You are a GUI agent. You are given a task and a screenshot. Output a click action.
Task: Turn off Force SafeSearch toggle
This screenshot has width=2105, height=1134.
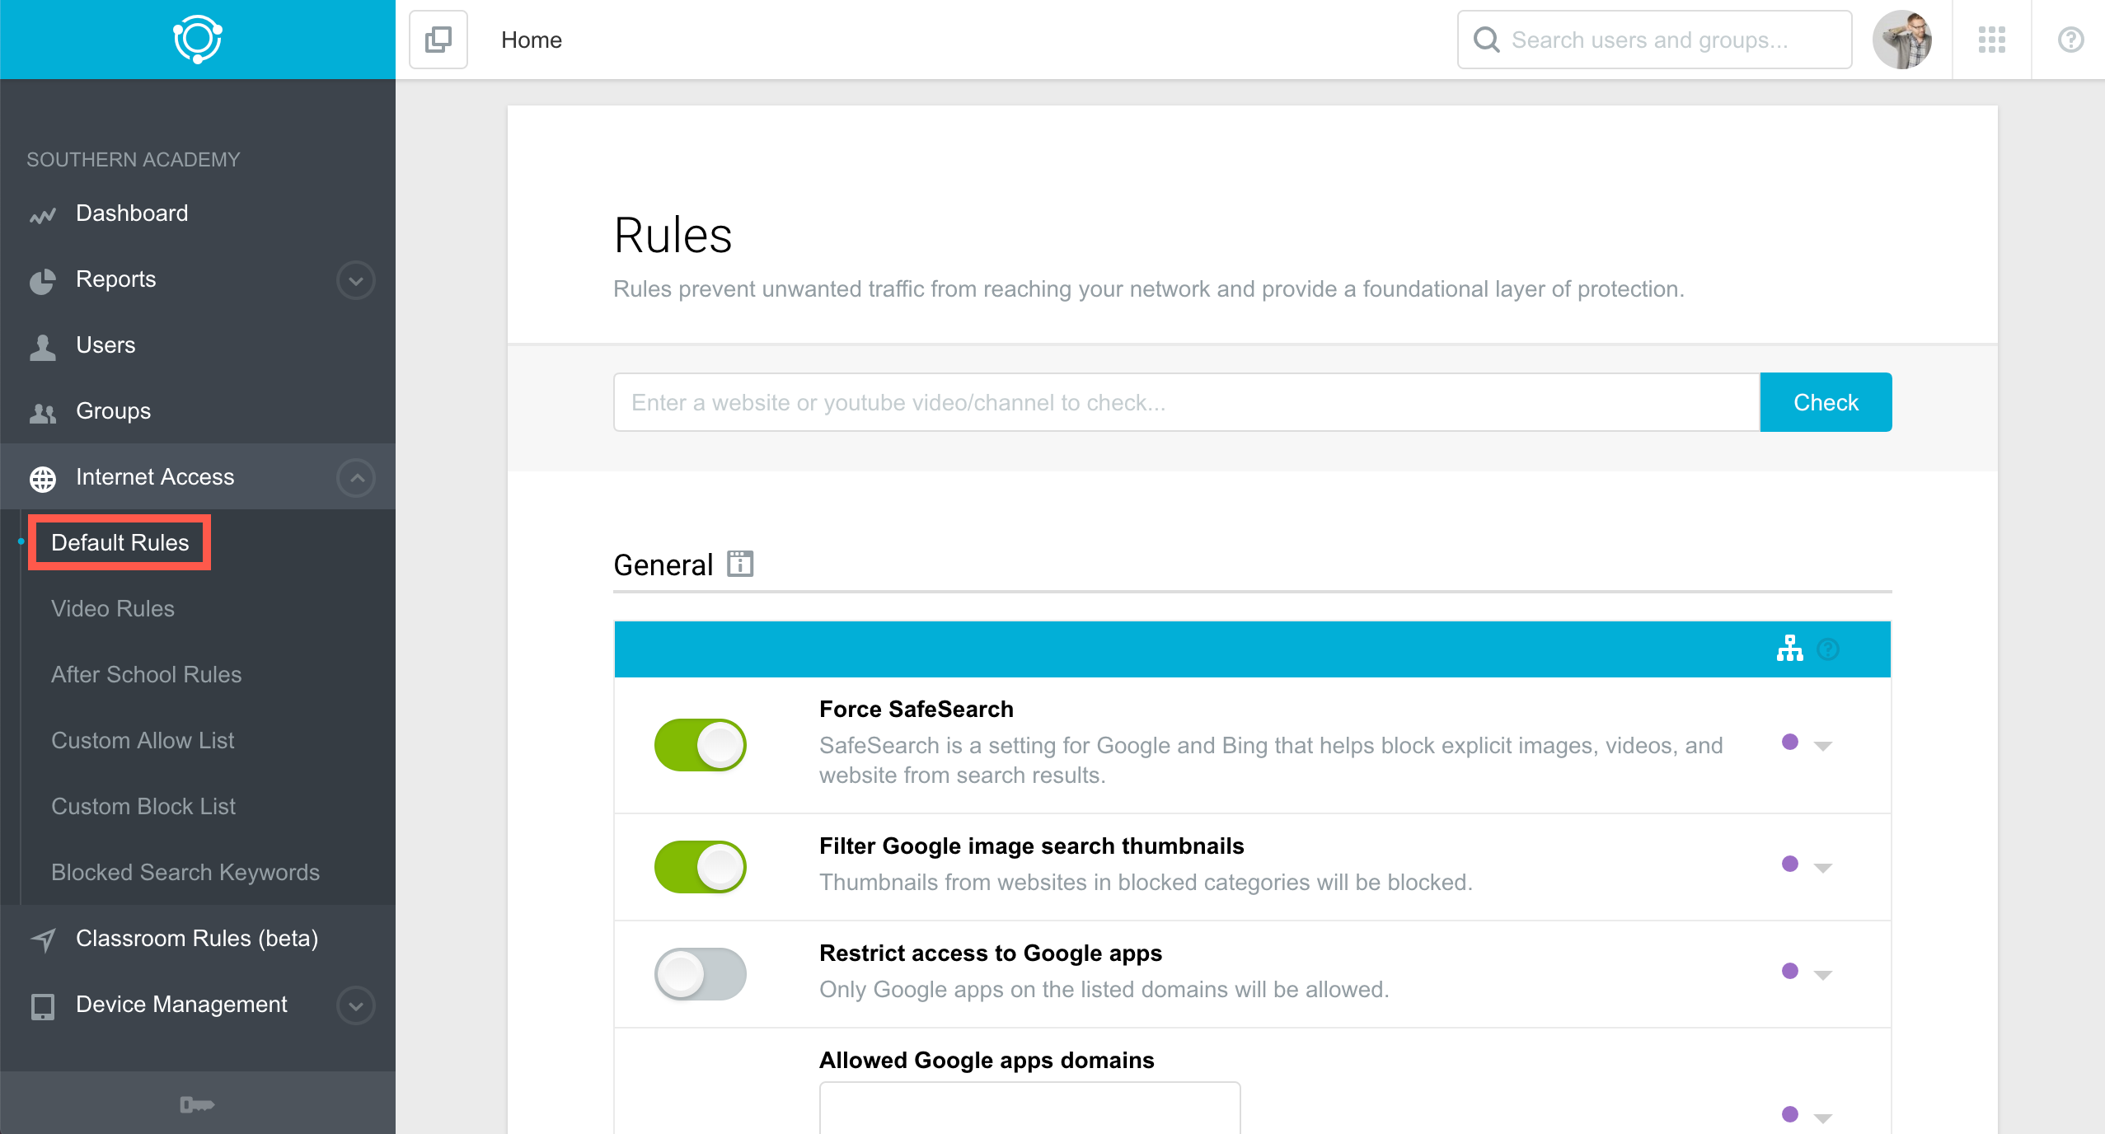(701, 745)
